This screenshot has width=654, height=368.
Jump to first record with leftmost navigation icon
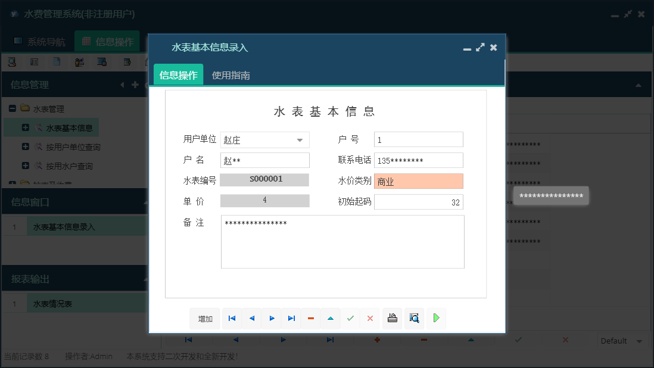pyautogui.click(x=232, y=319)
